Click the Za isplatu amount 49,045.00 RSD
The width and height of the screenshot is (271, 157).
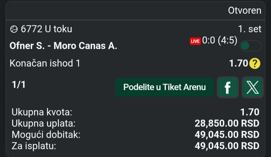[x=227, y=146]
